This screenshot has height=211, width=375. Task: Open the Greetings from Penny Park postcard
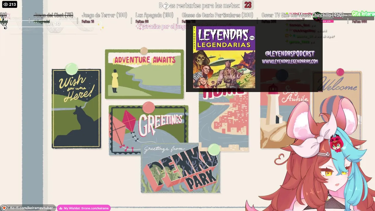(x=180, y=168)
